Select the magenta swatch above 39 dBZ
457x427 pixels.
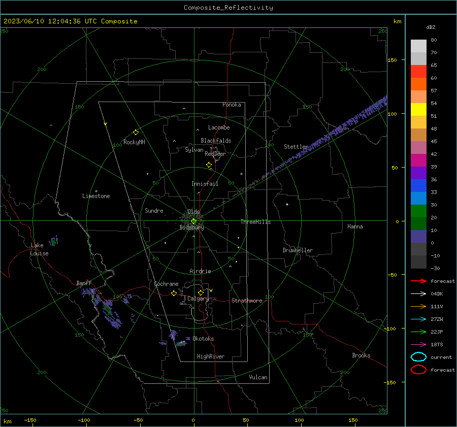point(418,160)
